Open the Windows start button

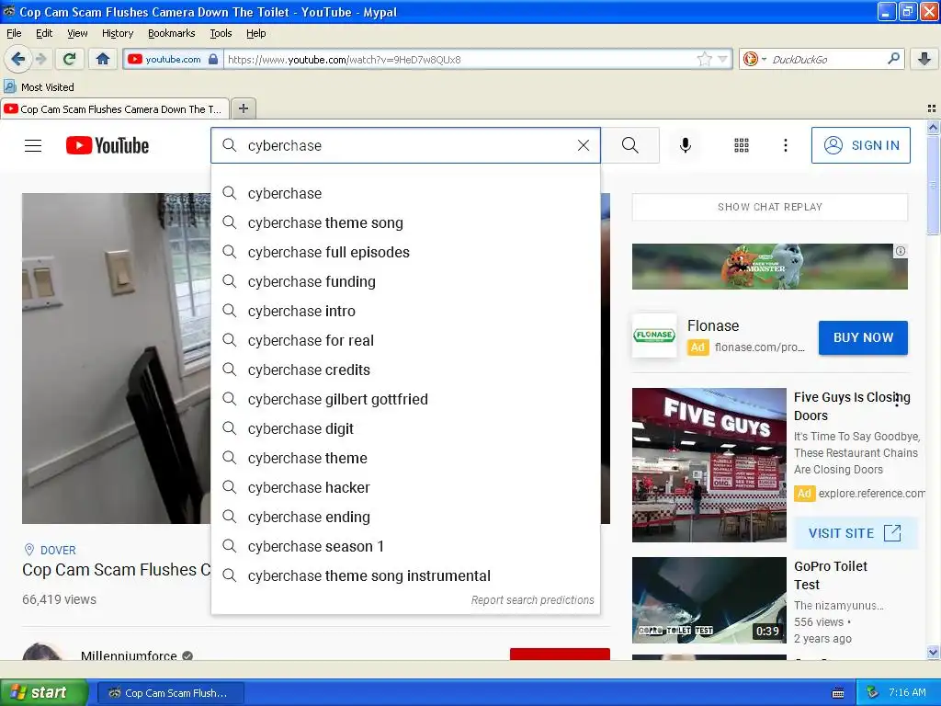[43, 692]
